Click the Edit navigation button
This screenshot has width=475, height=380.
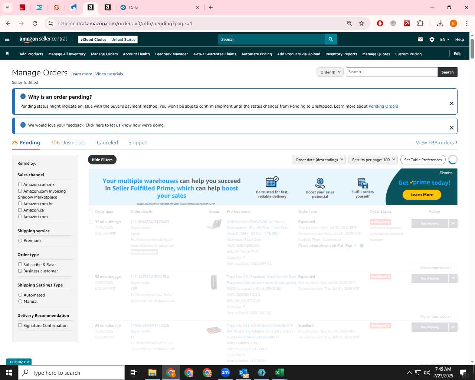click(457, 53)
